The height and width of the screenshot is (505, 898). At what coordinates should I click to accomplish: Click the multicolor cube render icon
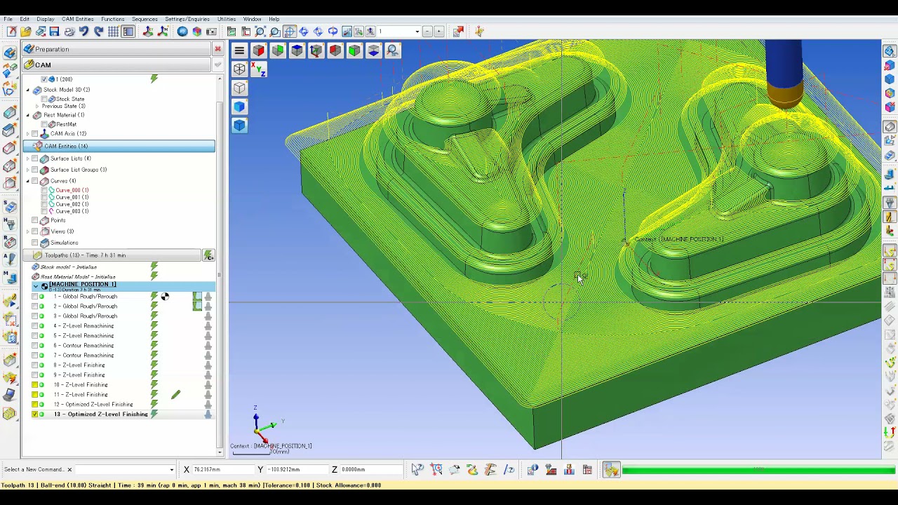coord(197,32)
